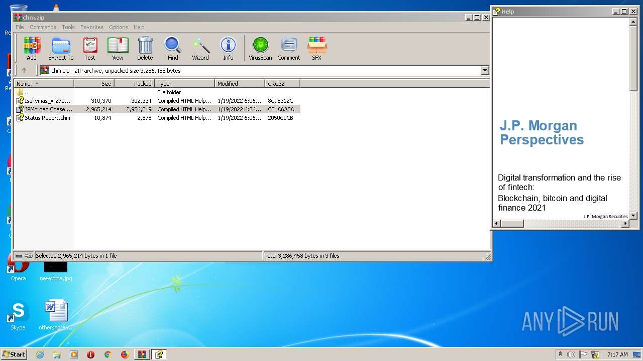Open the Windows Start button
This screenshot has width=643, height=361.
[x=14, y=354]
